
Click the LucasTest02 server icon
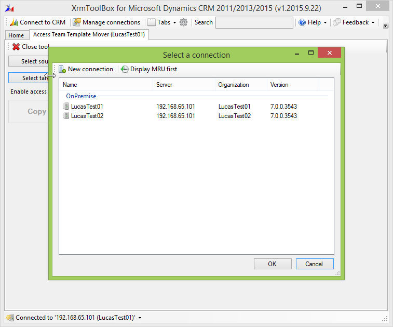point(65,115)
